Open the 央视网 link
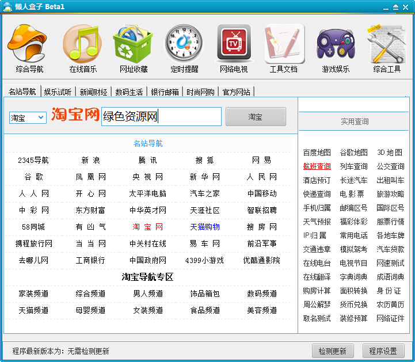The width and height of the screenshot is (415, 362). (x=148, y=177)
